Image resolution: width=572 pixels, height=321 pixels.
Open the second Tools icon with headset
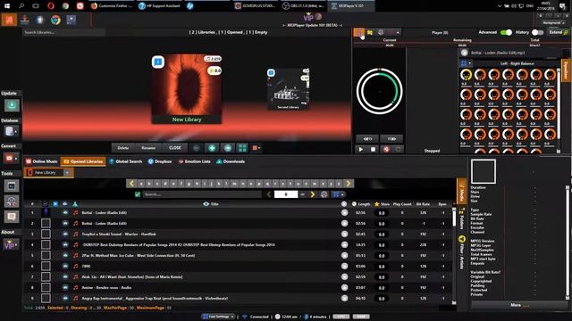[12, 202]
